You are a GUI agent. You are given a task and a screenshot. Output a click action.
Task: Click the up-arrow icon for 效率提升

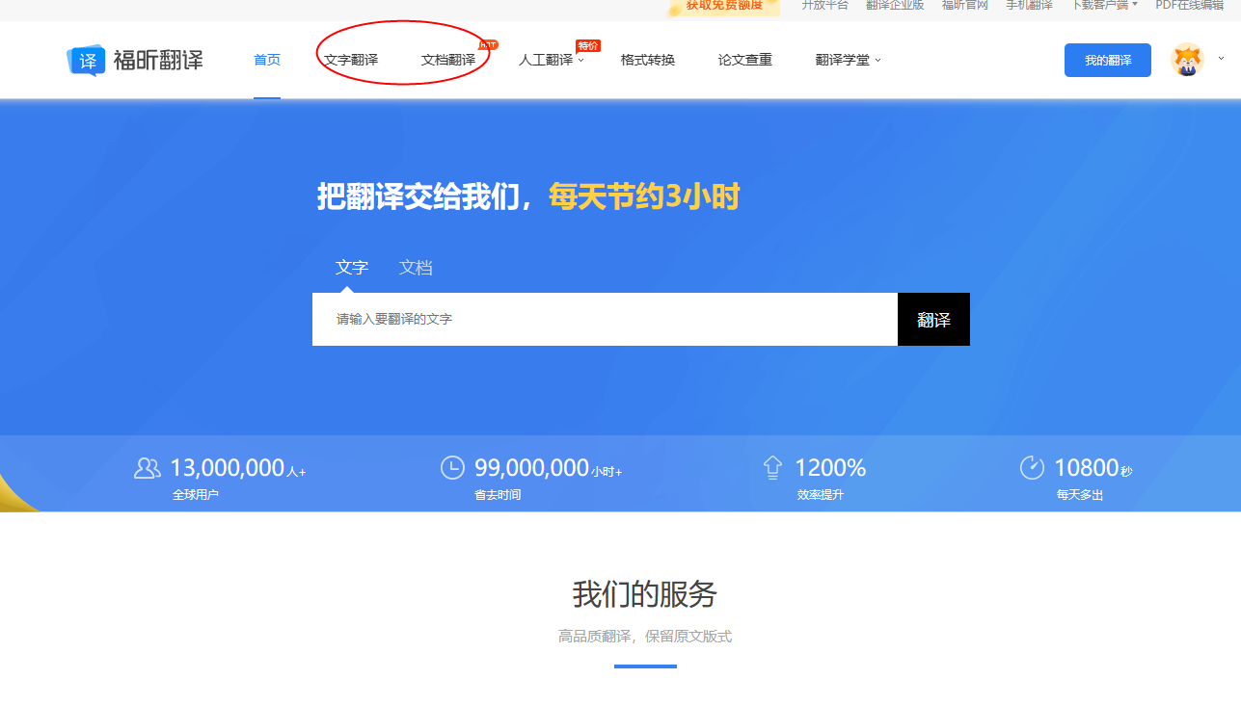click(772, 468)
